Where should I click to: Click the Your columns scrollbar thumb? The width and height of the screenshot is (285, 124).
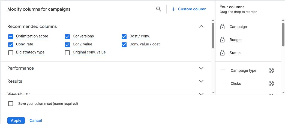click(283, 35)
